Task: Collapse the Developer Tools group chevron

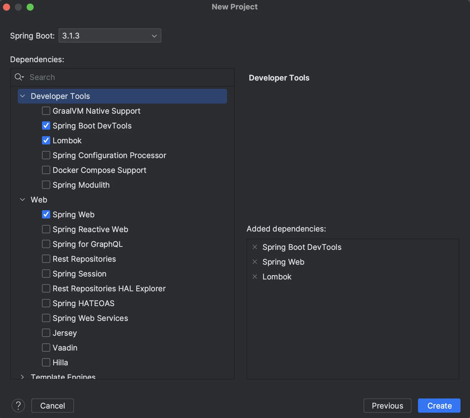Action: tap(22, 96)
